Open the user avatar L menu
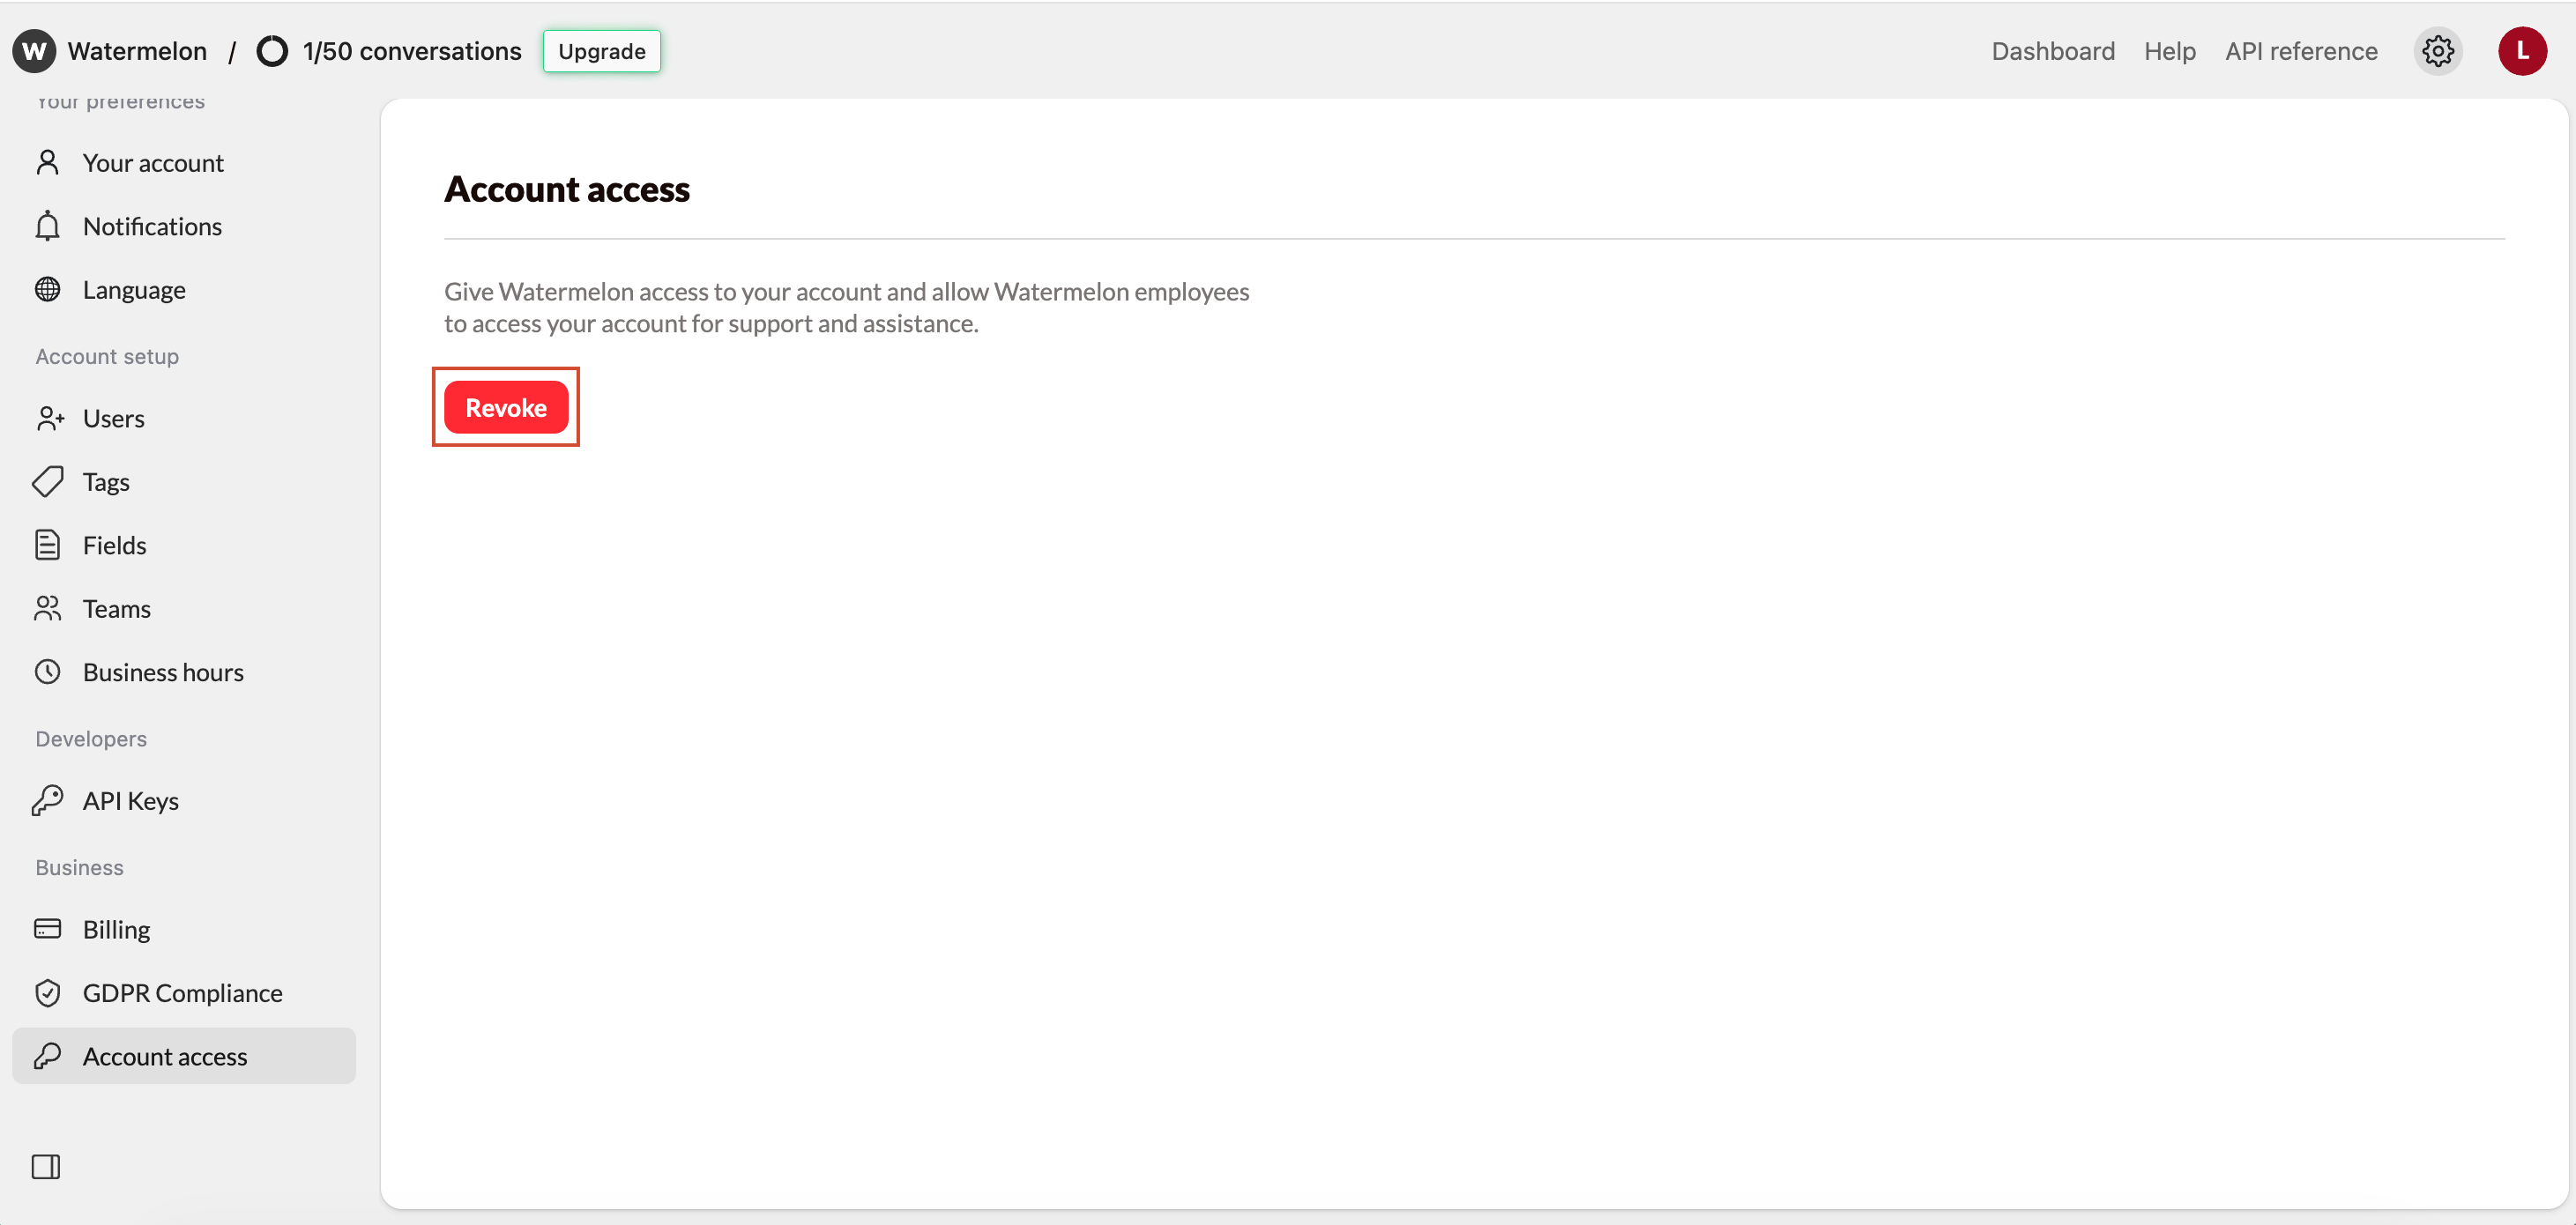 2522,51
